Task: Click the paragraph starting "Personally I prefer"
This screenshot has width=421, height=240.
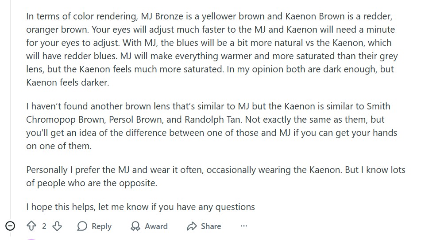Action: [x=212, y=176]
